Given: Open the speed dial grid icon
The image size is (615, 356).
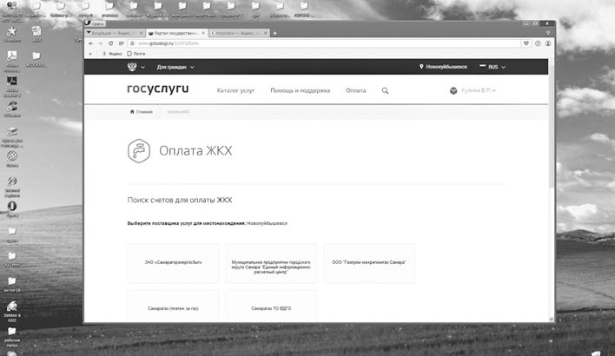Looking at the screenshot, I should (x=122, y=43).
